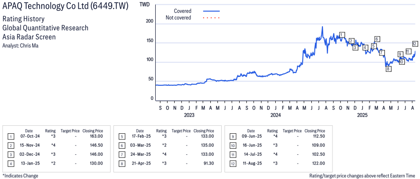Click closing price 146.50
The height and width of the screenshot is (179, 420).
97,146
